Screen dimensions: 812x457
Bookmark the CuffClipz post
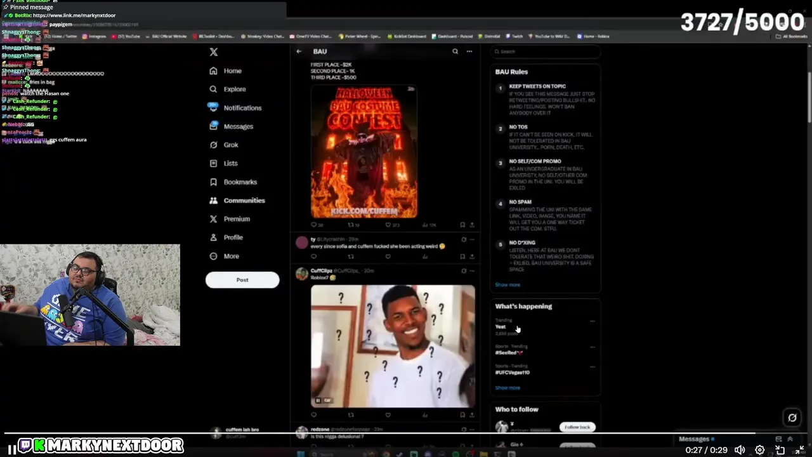point(462,415)
